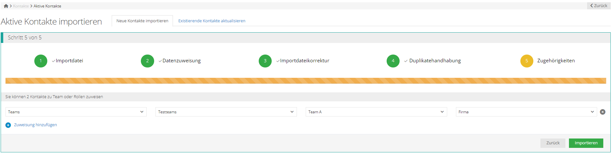Click the gray Zurück button at bottom
This screenshot has height=154, width=613.
(x=552, y=143)
